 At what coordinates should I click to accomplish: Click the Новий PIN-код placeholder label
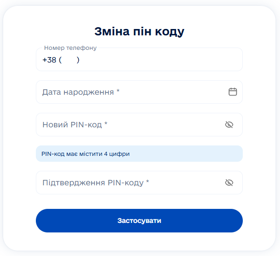tap(75, 125)
